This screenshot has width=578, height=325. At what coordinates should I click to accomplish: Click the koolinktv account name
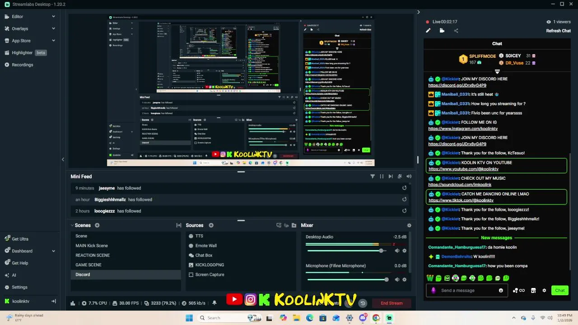(x=21, y=301)
